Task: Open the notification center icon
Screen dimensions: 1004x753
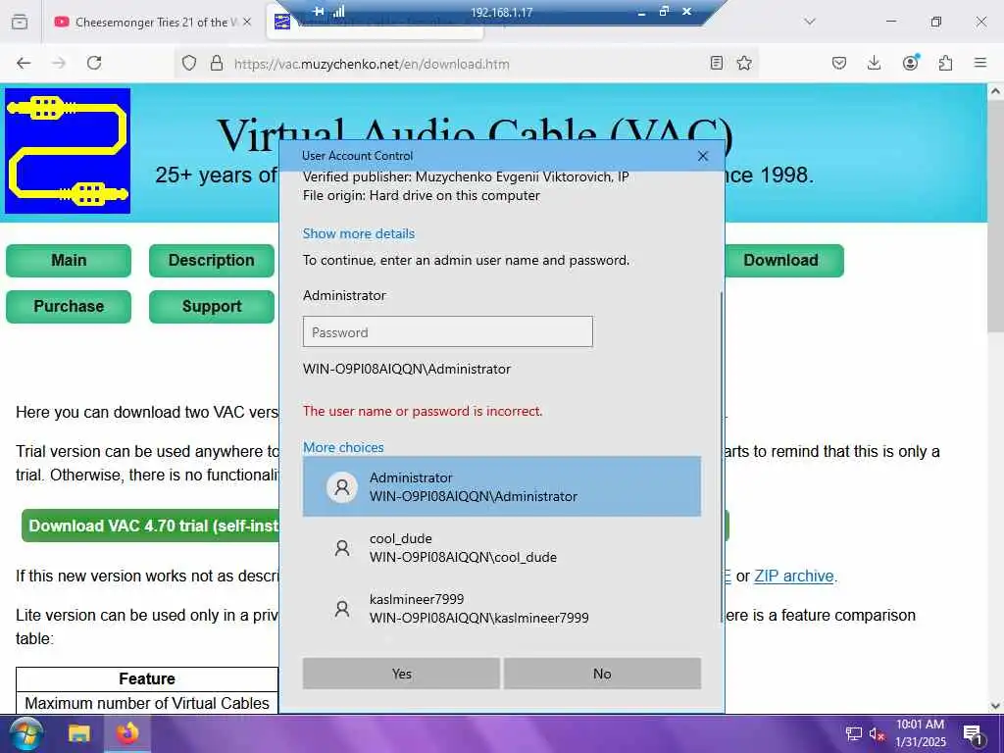Action: [973, 734]
